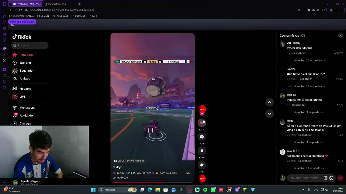Go to the Seguindo feed
Screen dimensions: 346x194
coord(26,71)
